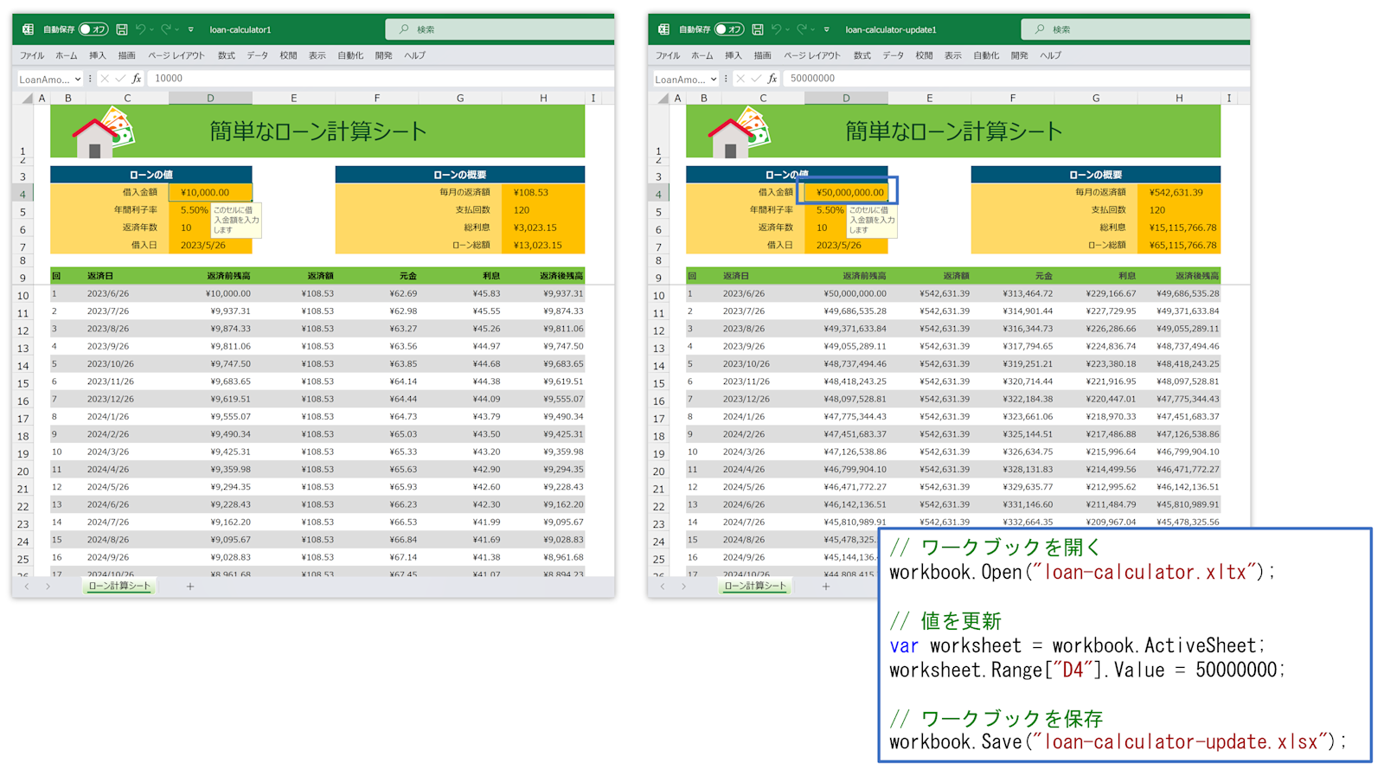The width and height of the screenshot is (1384, 776).
Task: Add a new sheet in the loan-calculator-update1 window
Action: [x=826, y=587]
